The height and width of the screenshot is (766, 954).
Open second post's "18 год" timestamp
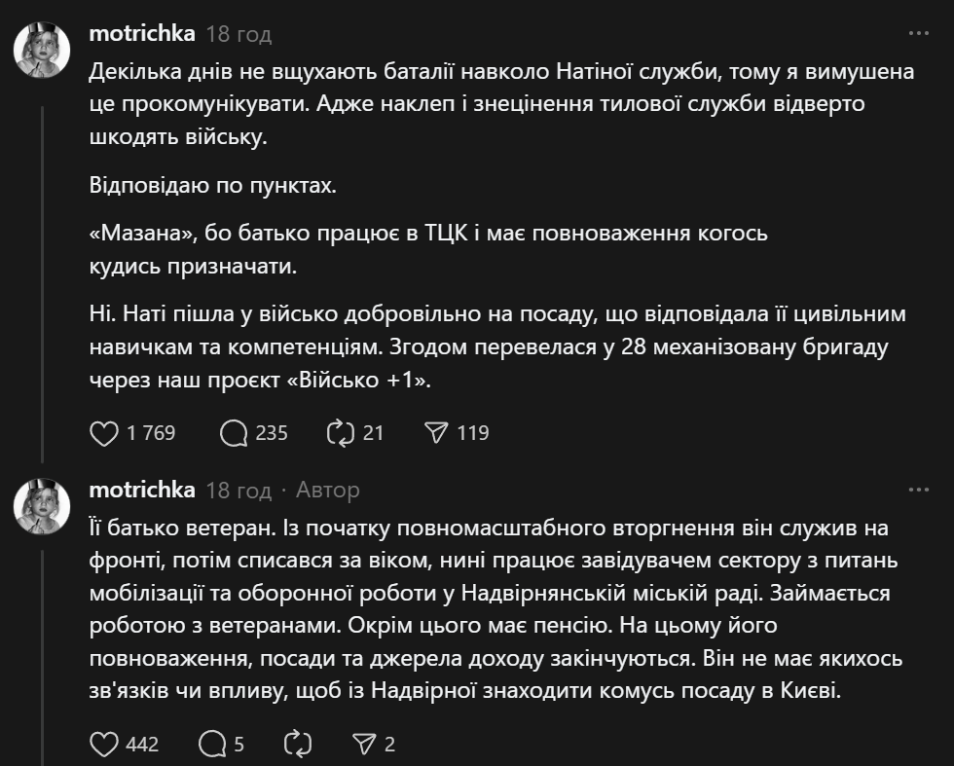pos(238,490)
